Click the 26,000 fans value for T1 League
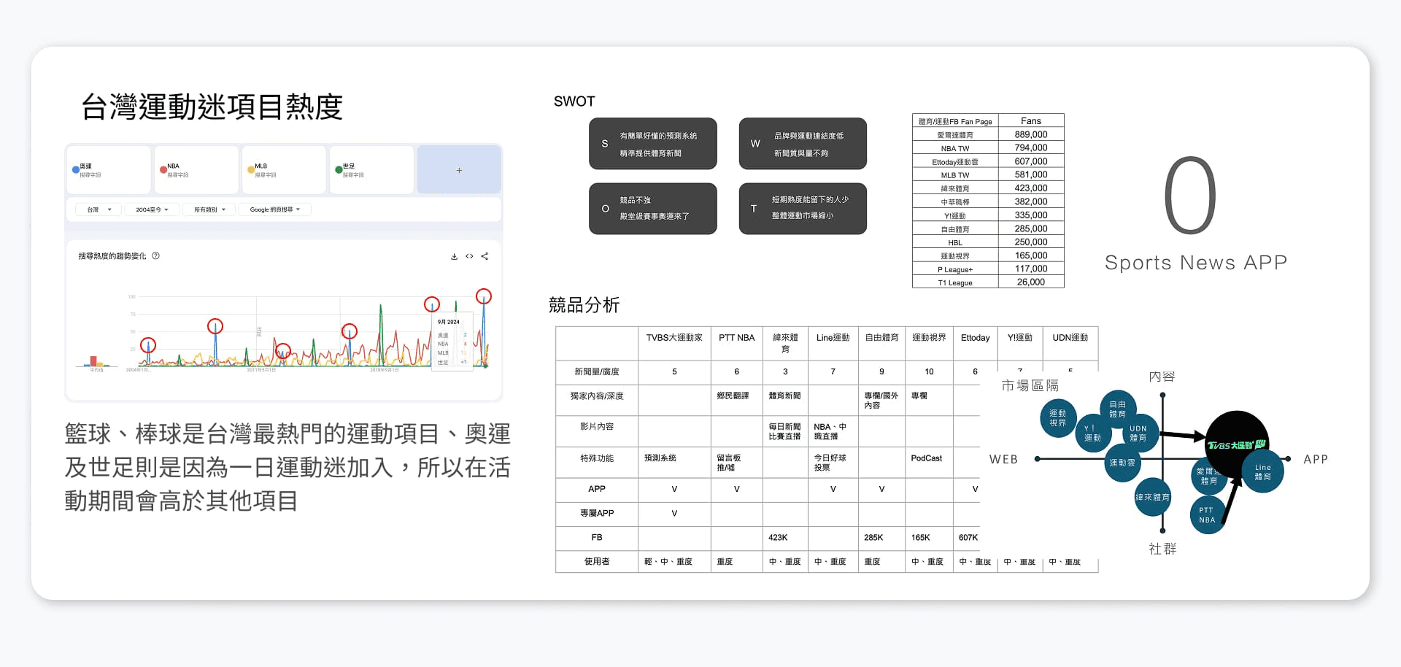 [1031, 282]
